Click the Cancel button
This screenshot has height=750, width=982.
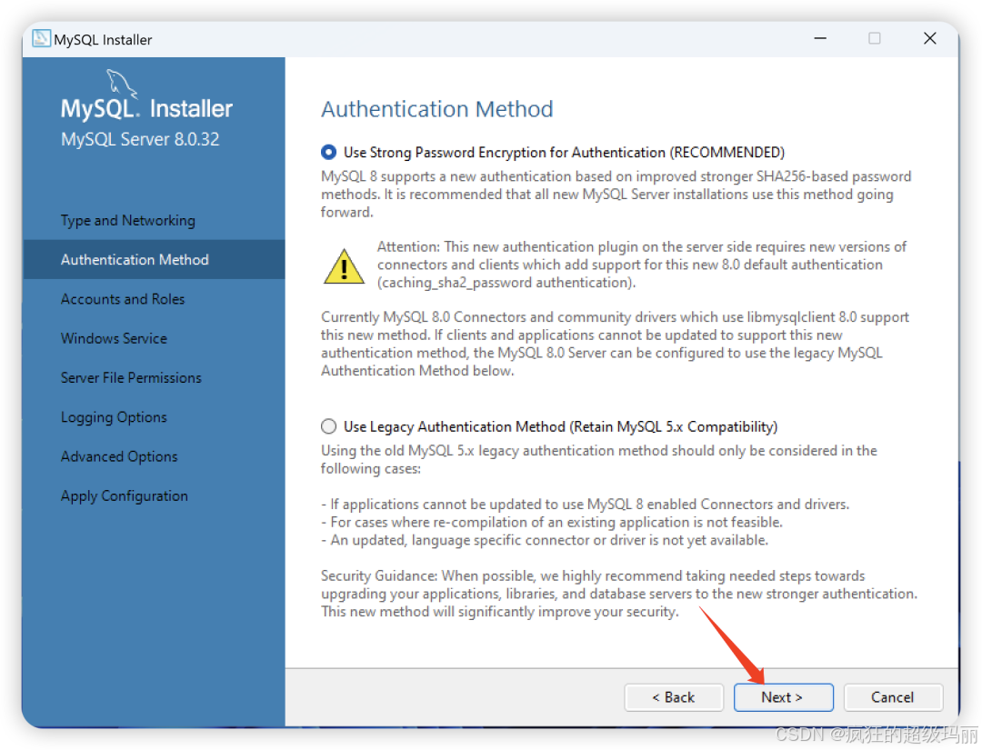tap(893, 697)
